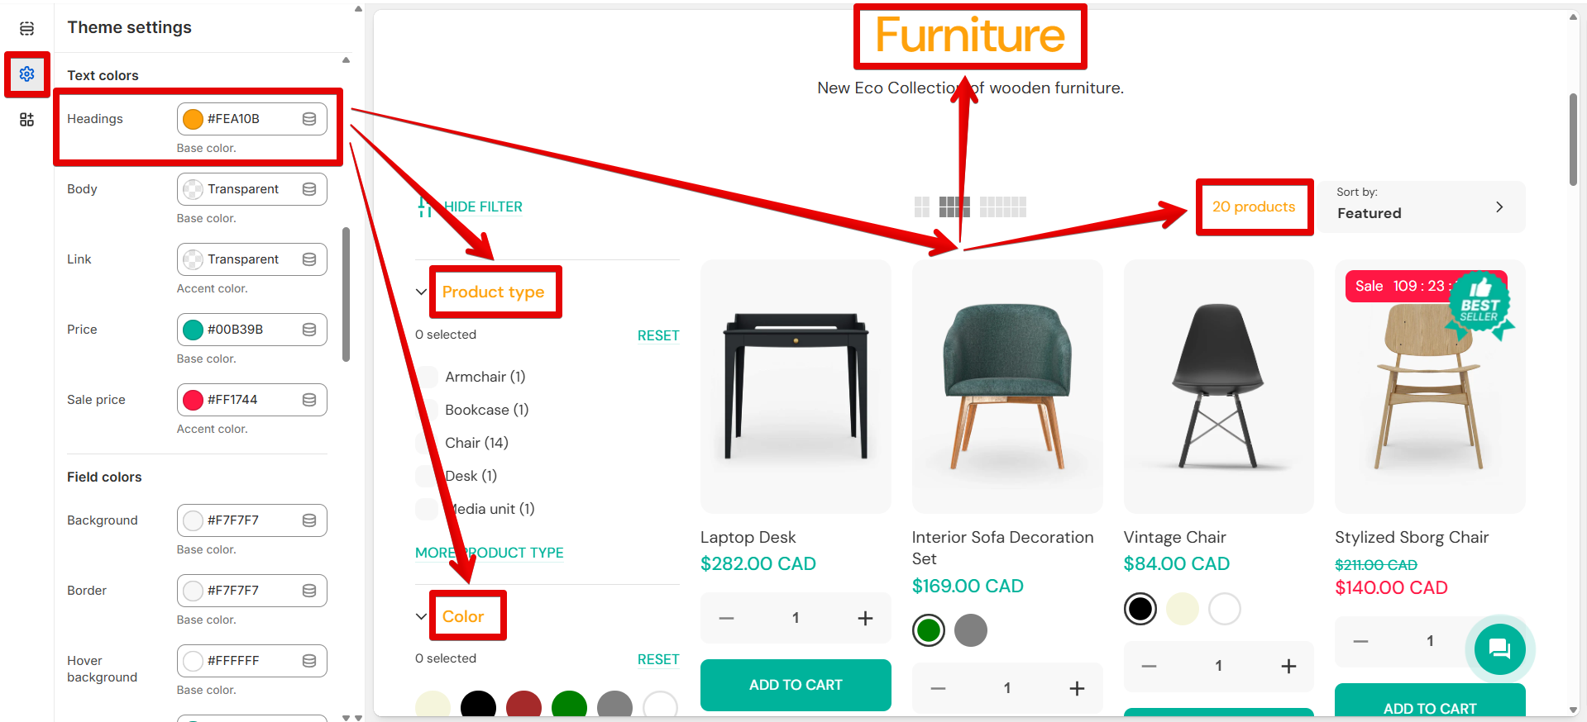Image resolution: width=1587 pixels, height=722 pixels.
Task: Select green swatch on Interior Sofa Decoration Set
Action: [x=929, y=630]
